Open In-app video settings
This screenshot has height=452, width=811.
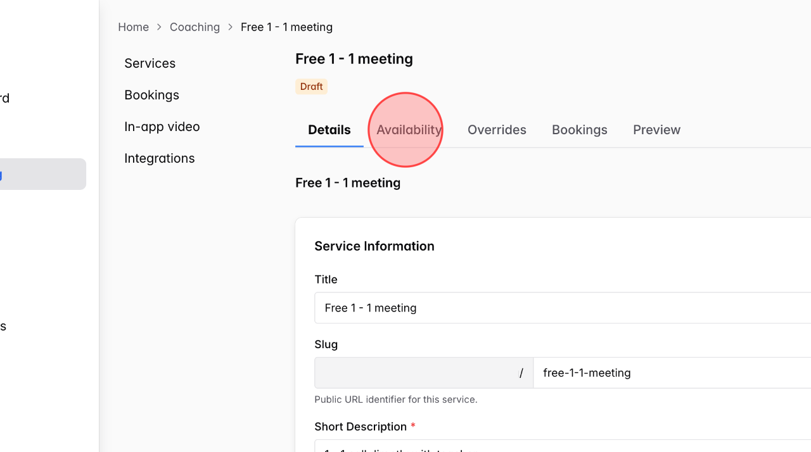[162, 127]
